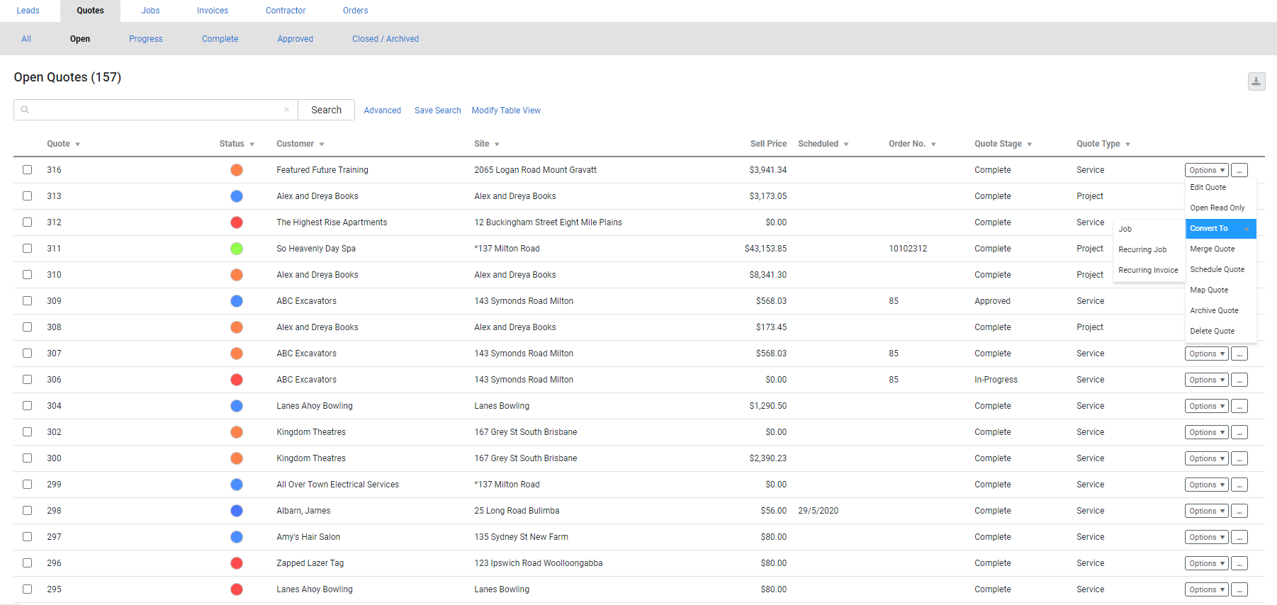Viewport: 1277px width, 605px height.
Task: Click the magnifier icon in search box
Action: [x=25, y=110]
